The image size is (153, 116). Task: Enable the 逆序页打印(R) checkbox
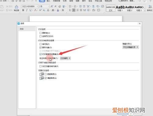40,36
